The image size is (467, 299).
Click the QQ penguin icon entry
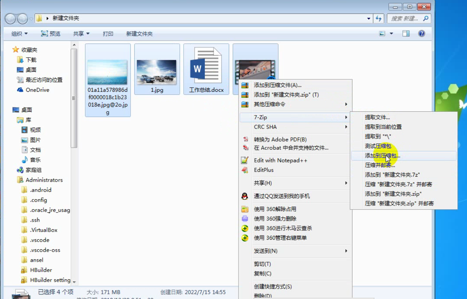[x=245, y=196]
